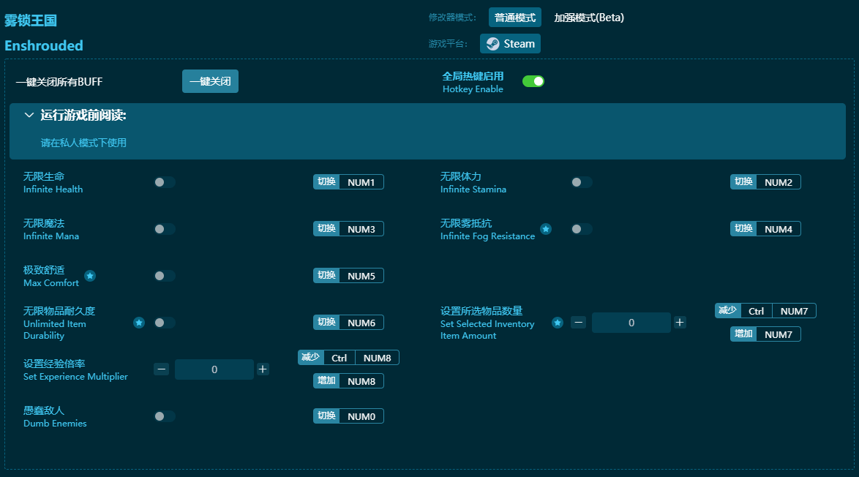Click the NUM2 hotkey button for Infinite Stamina
Viewport: 859px width, 477px height.
(x=765, y=182)
